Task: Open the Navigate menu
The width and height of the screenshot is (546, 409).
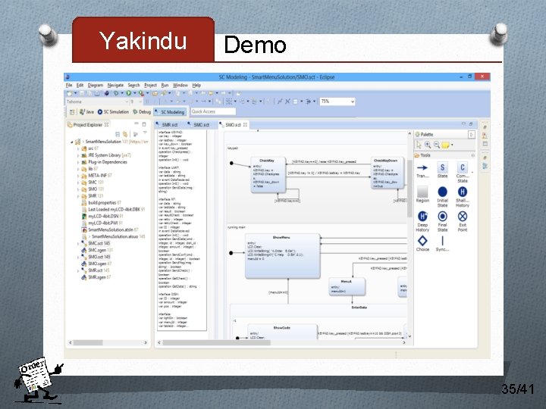Action: tap(115, 85)
